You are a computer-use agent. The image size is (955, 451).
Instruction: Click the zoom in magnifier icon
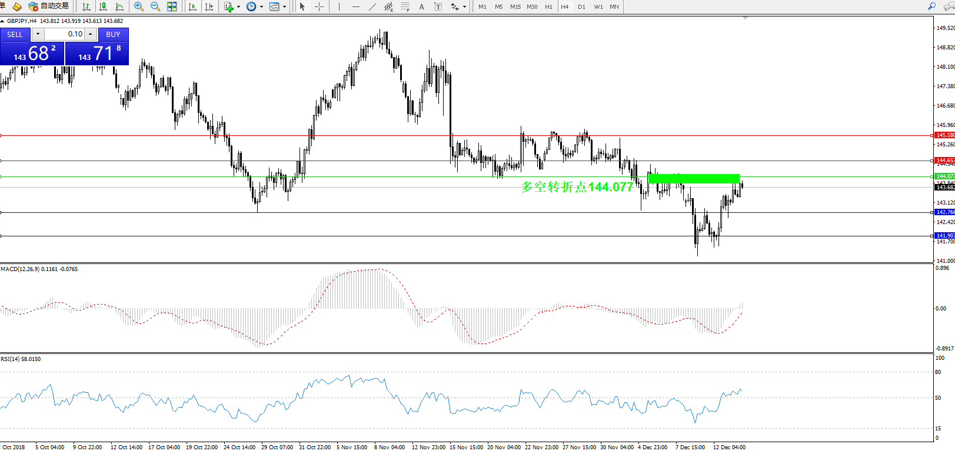[139, 6]
